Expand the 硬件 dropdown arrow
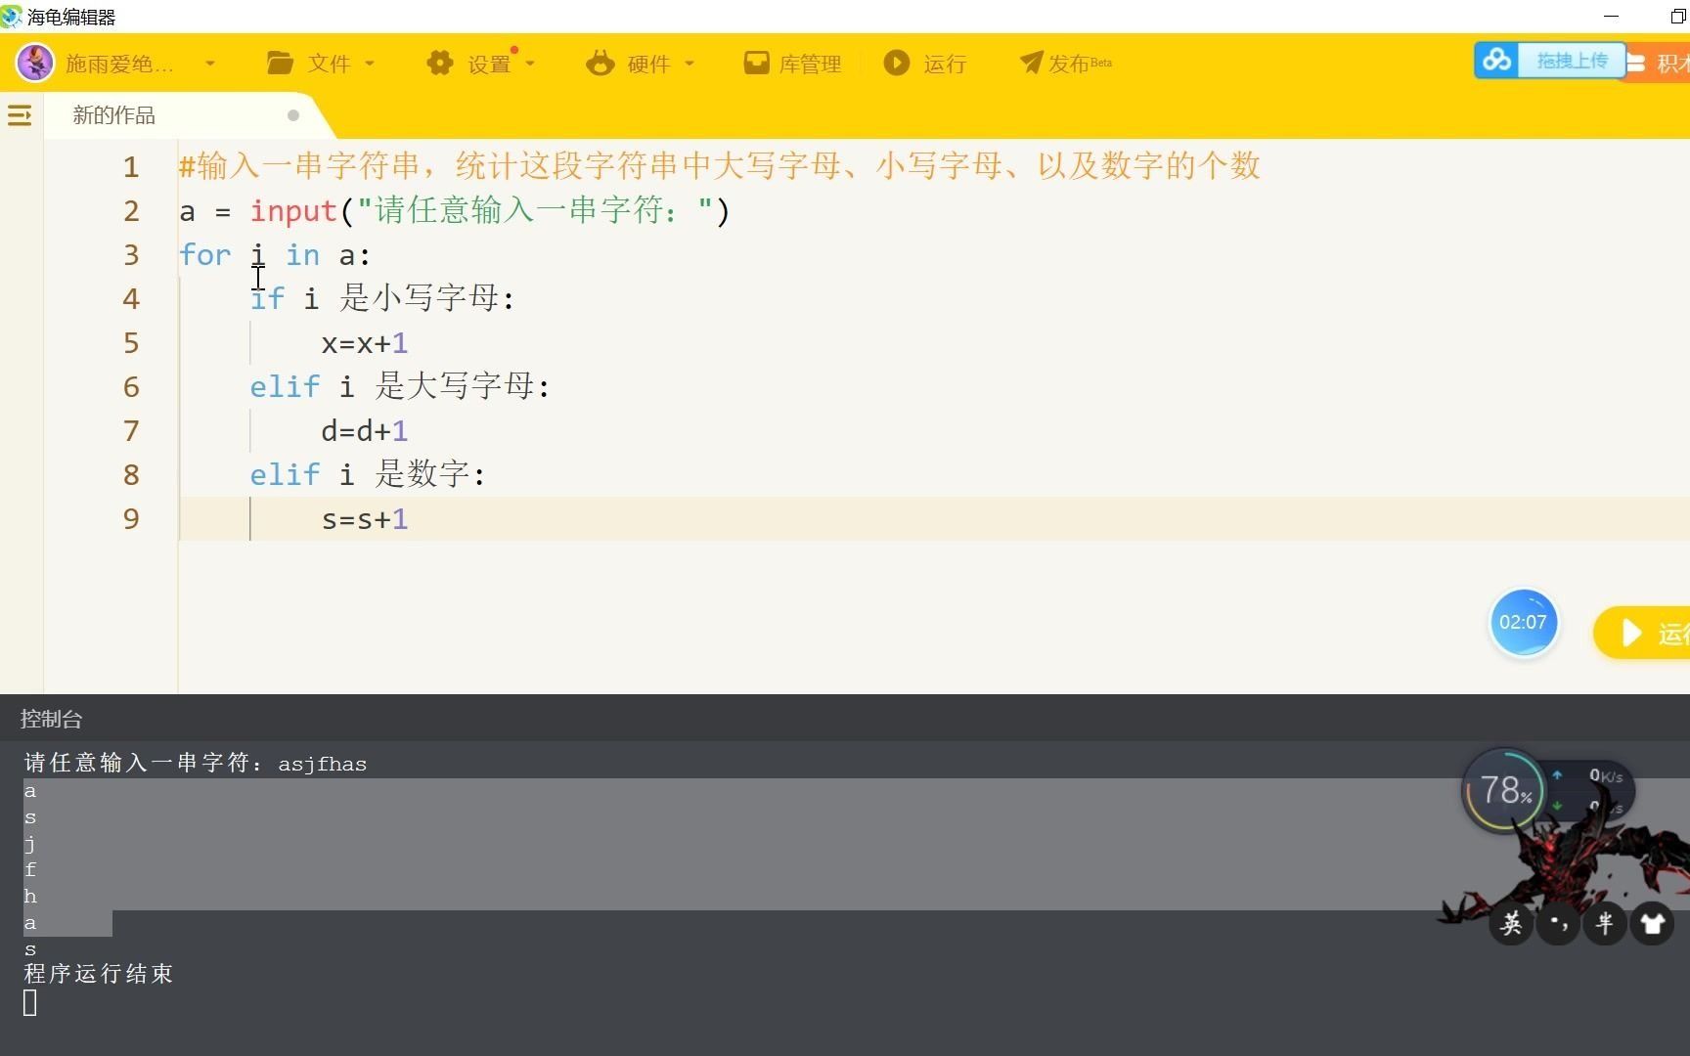This screenshot has width=1690, height=1056. (689, 64)
